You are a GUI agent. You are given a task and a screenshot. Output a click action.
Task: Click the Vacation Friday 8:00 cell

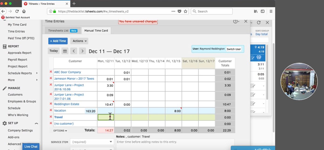[x=173, y=111]
